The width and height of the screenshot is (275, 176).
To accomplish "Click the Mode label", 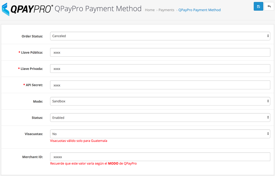I will click(38, 101).
